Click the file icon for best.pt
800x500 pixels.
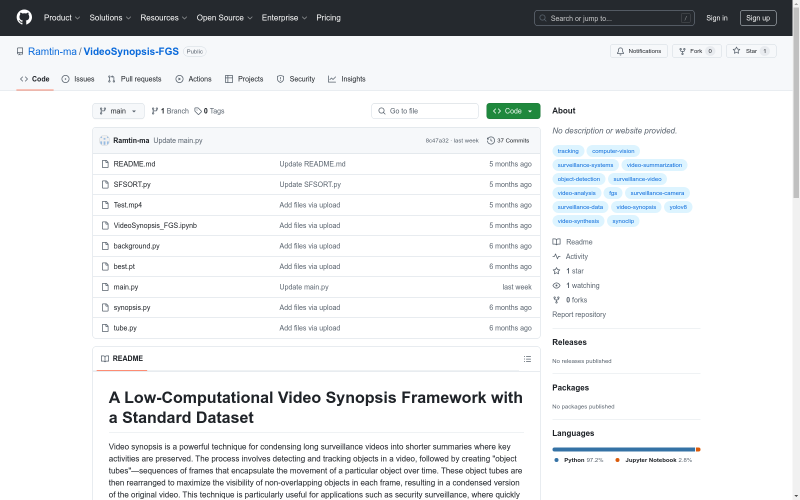click(105, 266)
